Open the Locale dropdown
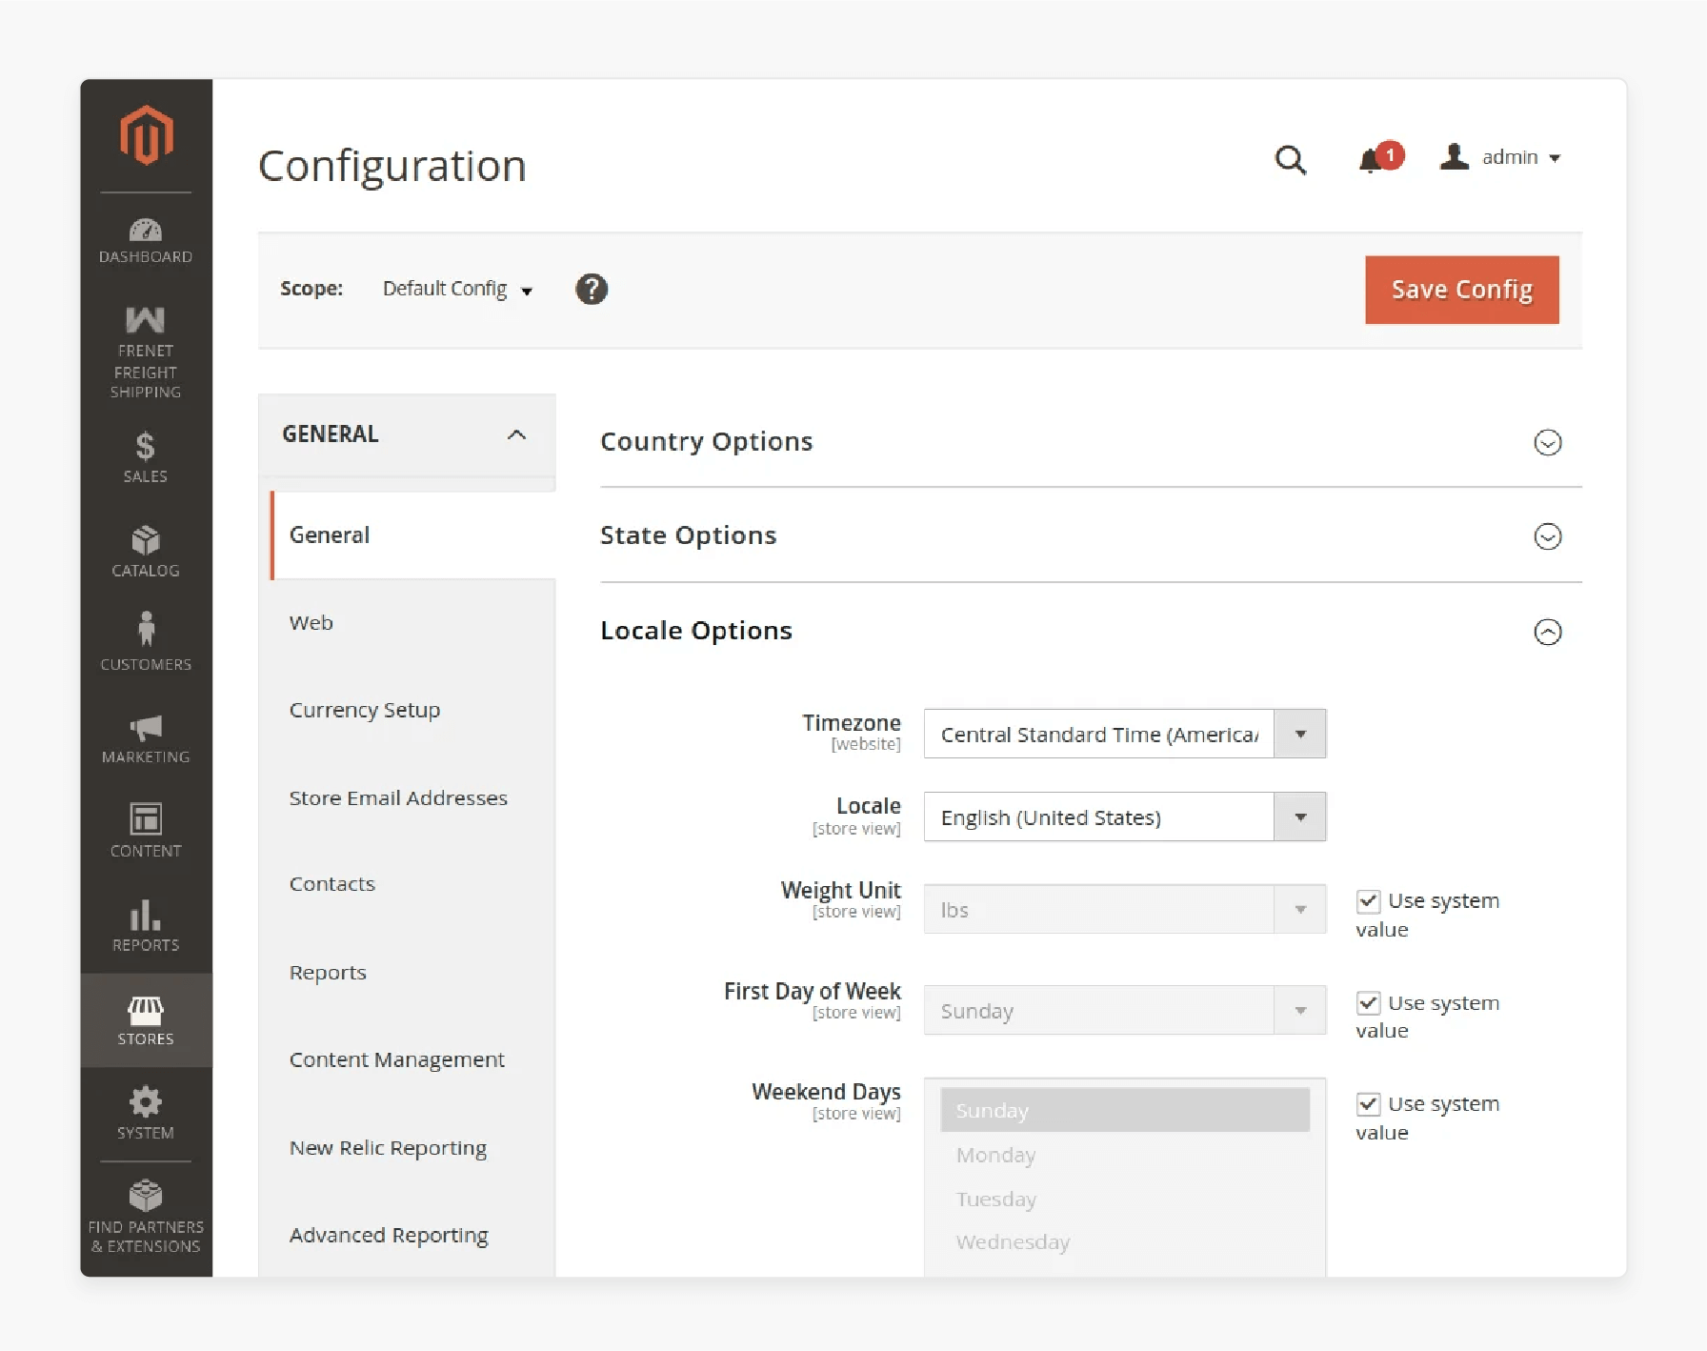This screenshot has width=1707, height=1351. pyautogui.click(x=1124, y=817)
